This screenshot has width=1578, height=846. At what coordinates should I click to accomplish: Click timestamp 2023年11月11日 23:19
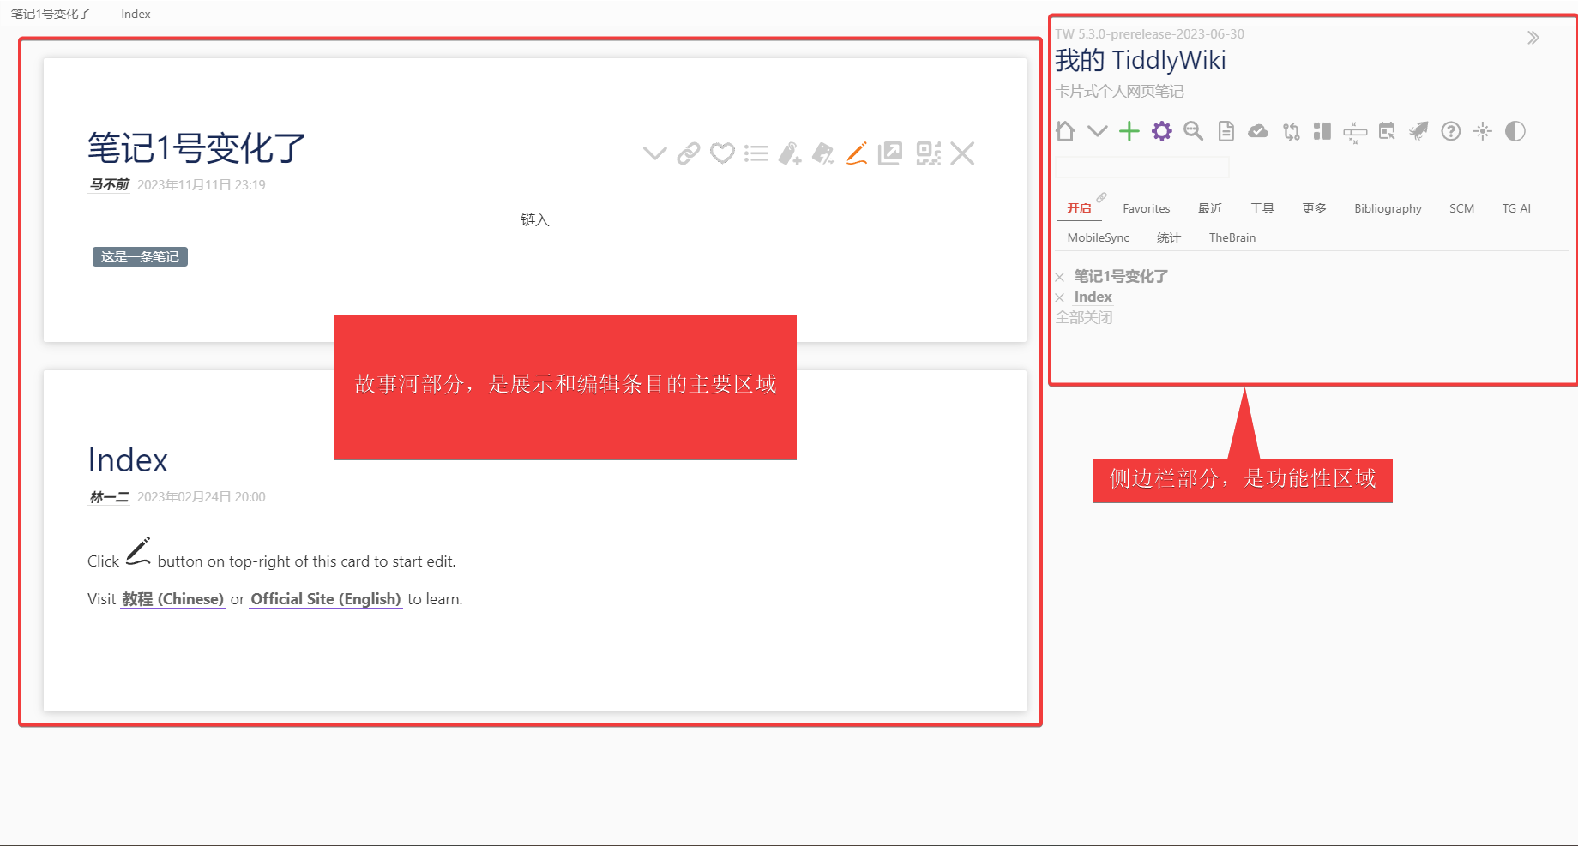(x=202, y=184)
